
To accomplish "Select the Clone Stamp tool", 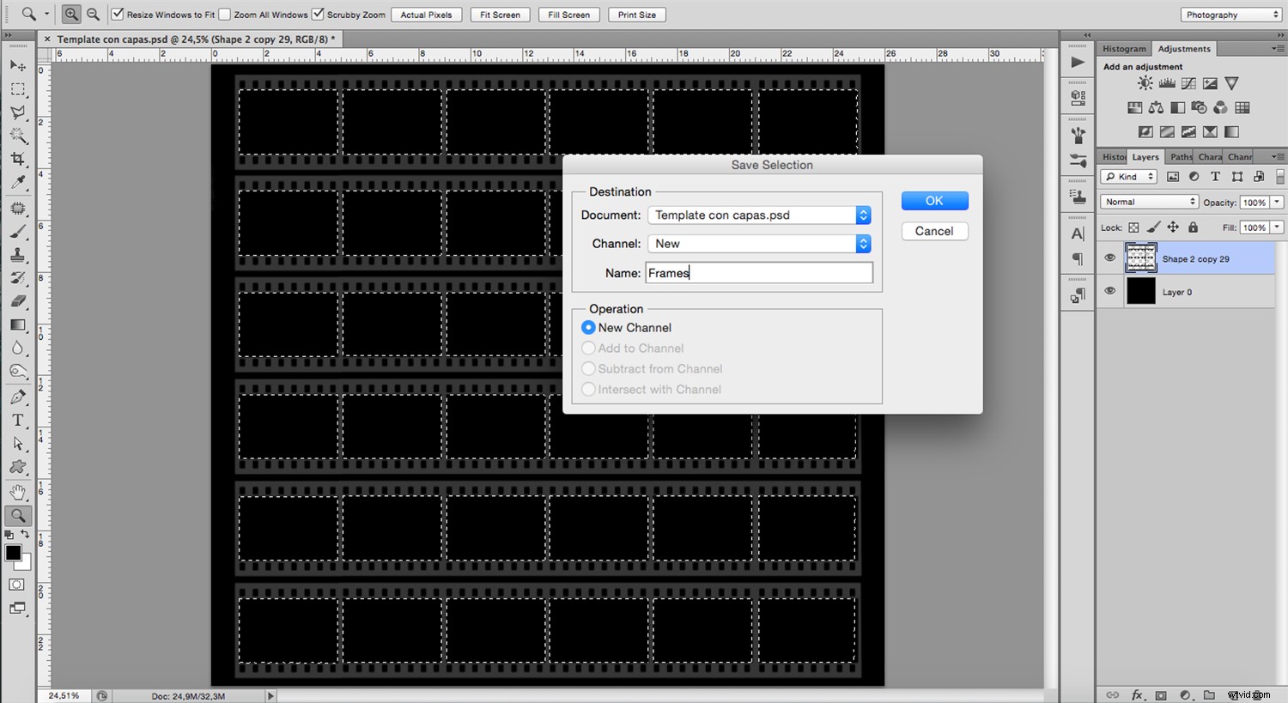I will [17, 255].
